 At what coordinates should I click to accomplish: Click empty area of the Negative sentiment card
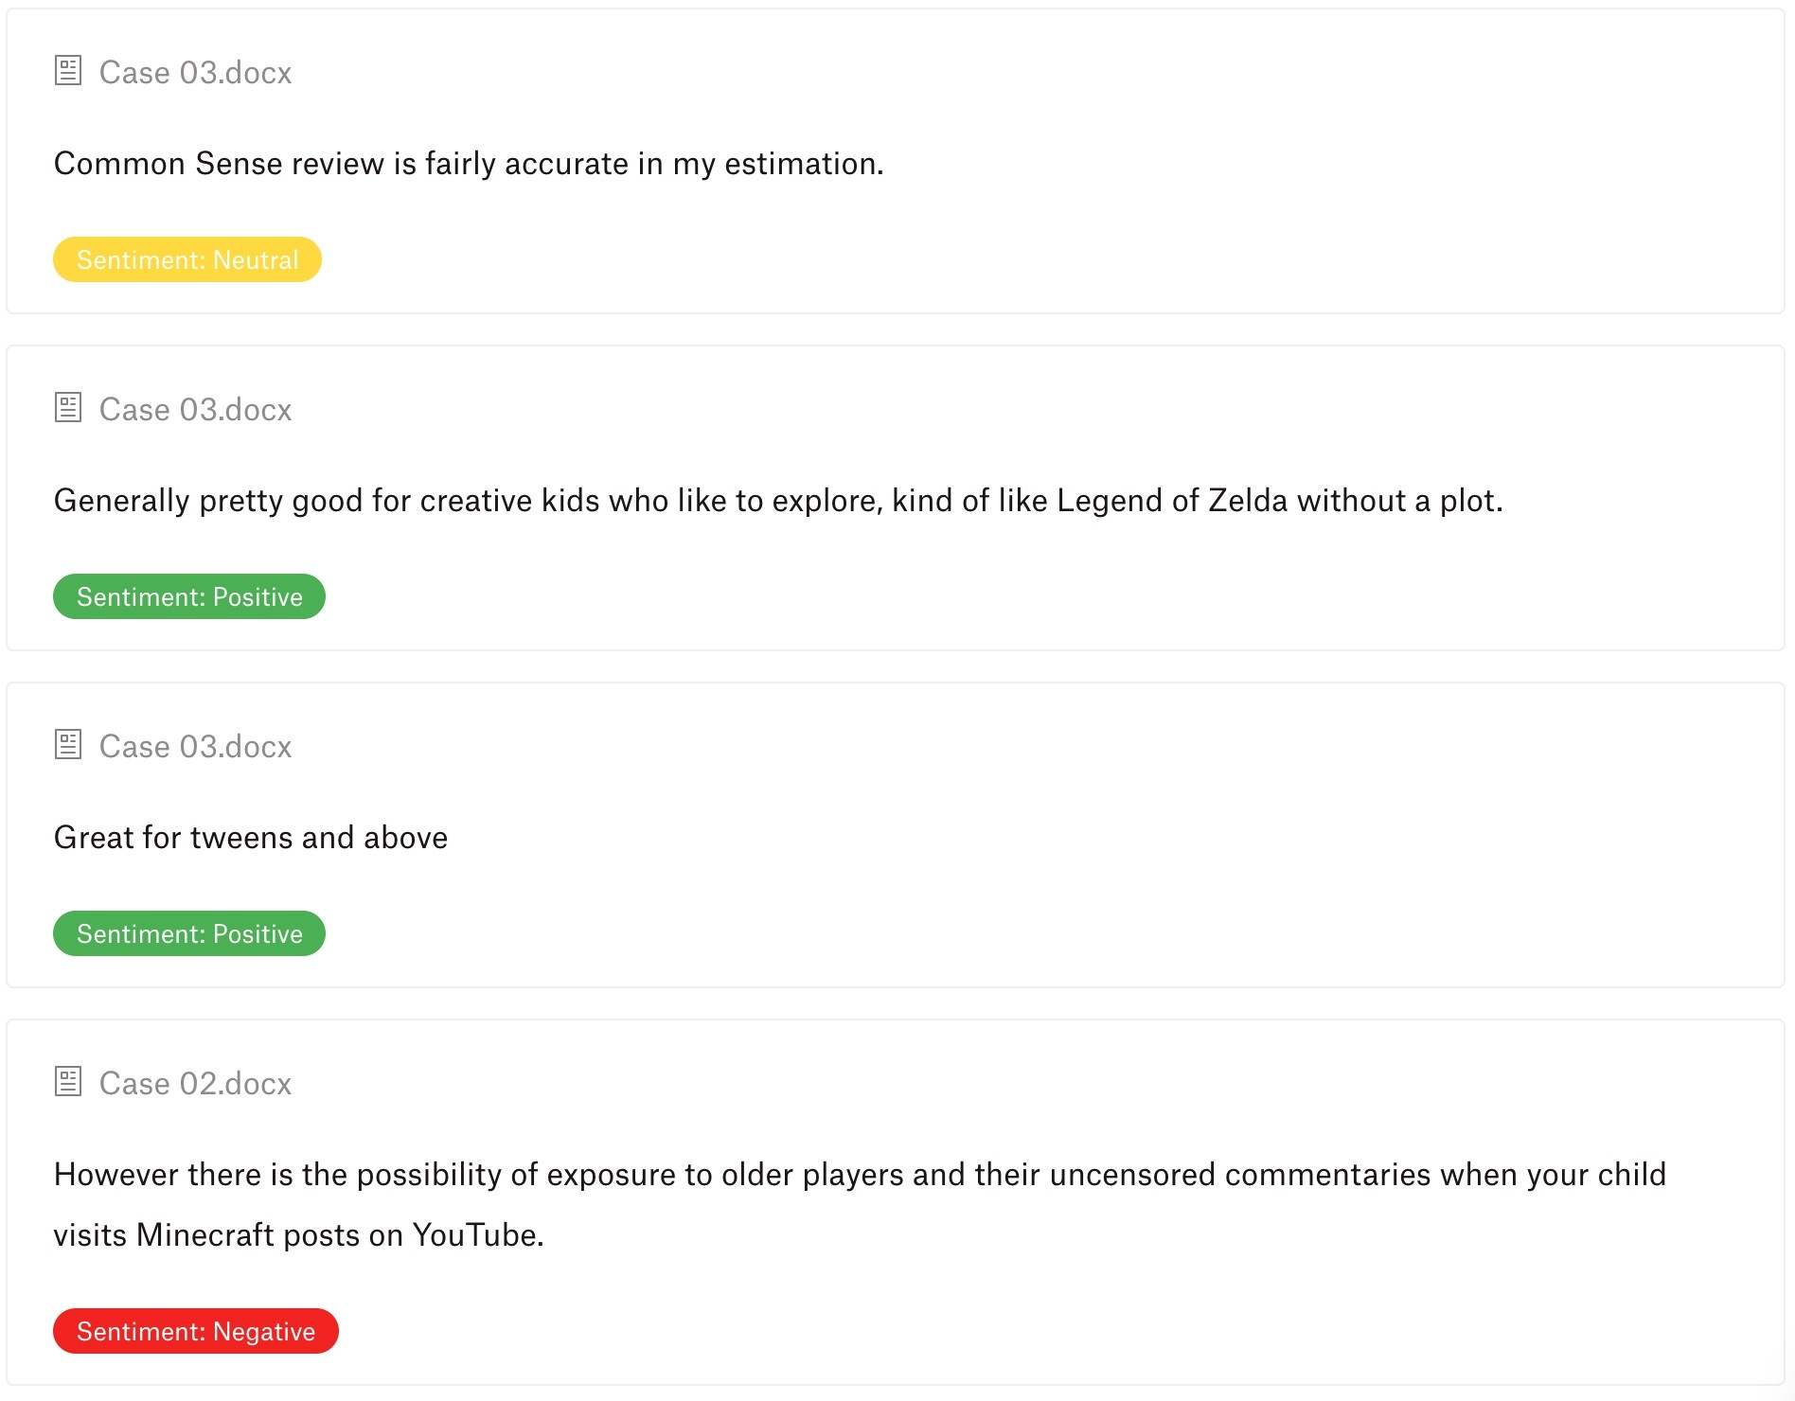tap(1136, 1325)
